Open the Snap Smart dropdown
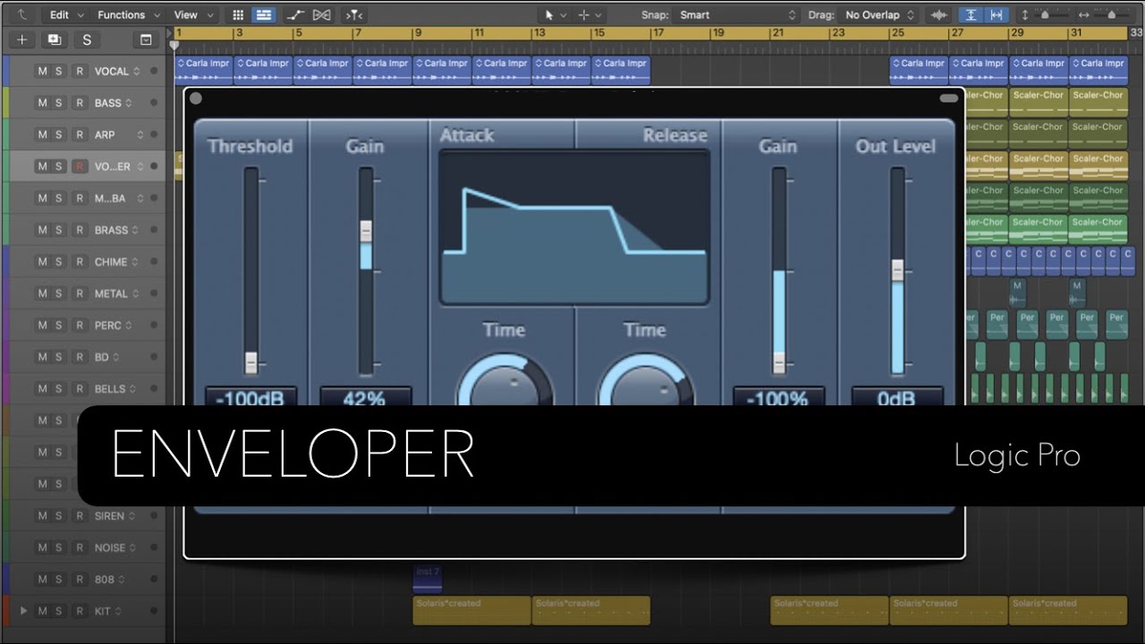The height and width of the screenshot is (644, 1145). (737, 14)
